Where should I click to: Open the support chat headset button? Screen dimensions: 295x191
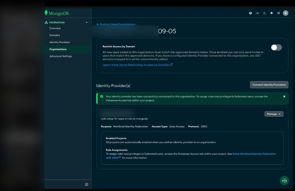click(x=284, y=180)
